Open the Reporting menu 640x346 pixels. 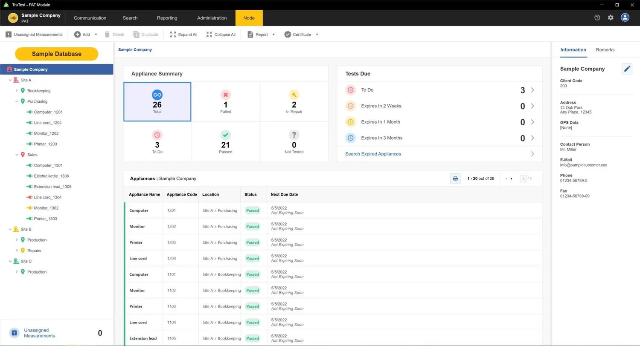click(167, 18)
